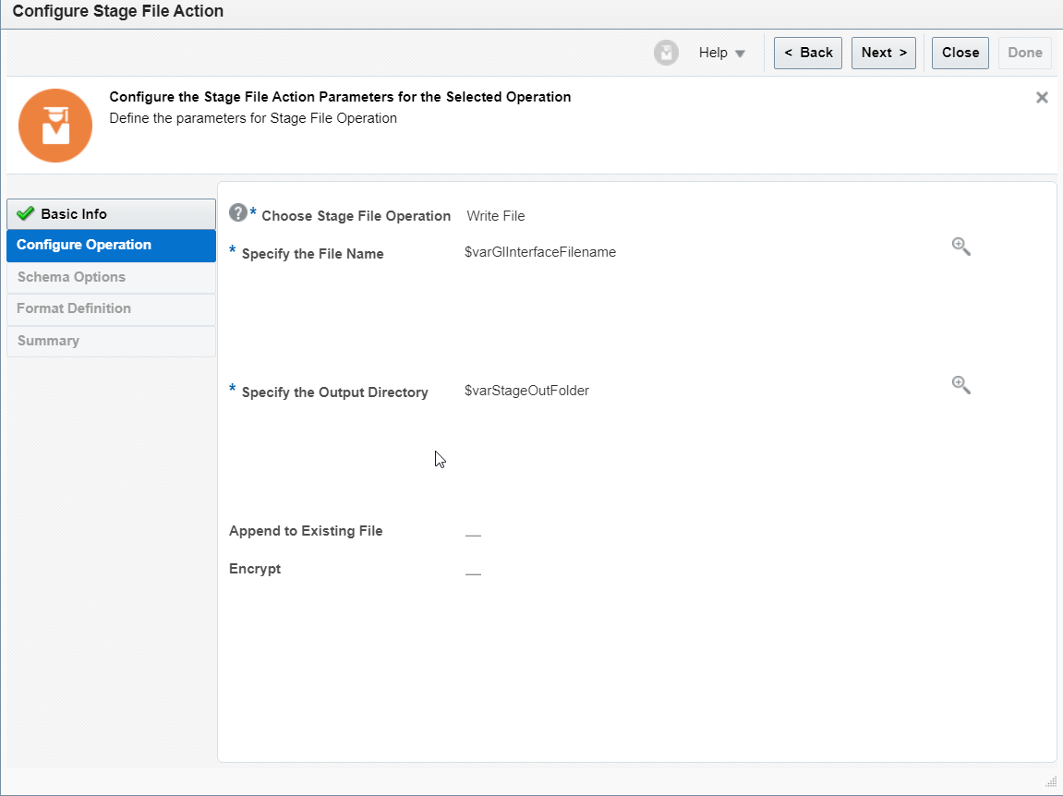Click the user avatar icon near Help
The image size is (1063, 796).
click(666, 53)
